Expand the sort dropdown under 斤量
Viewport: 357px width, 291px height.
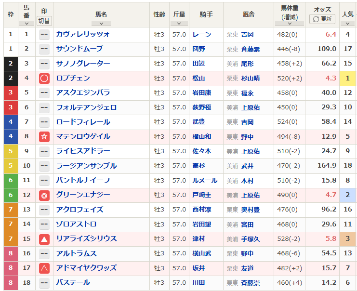(179, 23)
